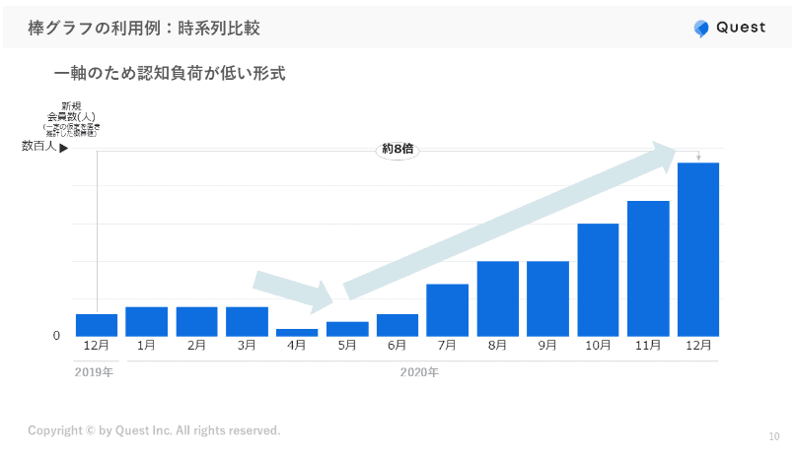Image resolution: width=797 pixels, height=455 pixels.
Task: Click the 6月 bar in chart
Action: (x=398, y=325)
